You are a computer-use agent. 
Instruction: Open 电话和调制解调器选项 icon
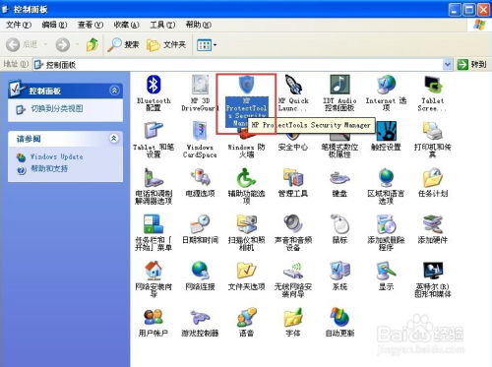coord(154,177)
